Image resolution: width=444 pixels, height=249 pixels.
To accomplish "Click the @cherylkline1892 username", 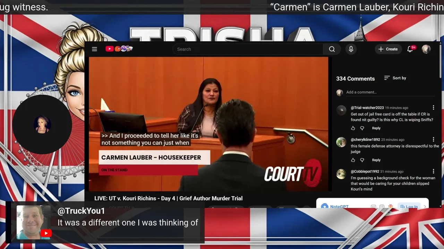I will 365,140.
